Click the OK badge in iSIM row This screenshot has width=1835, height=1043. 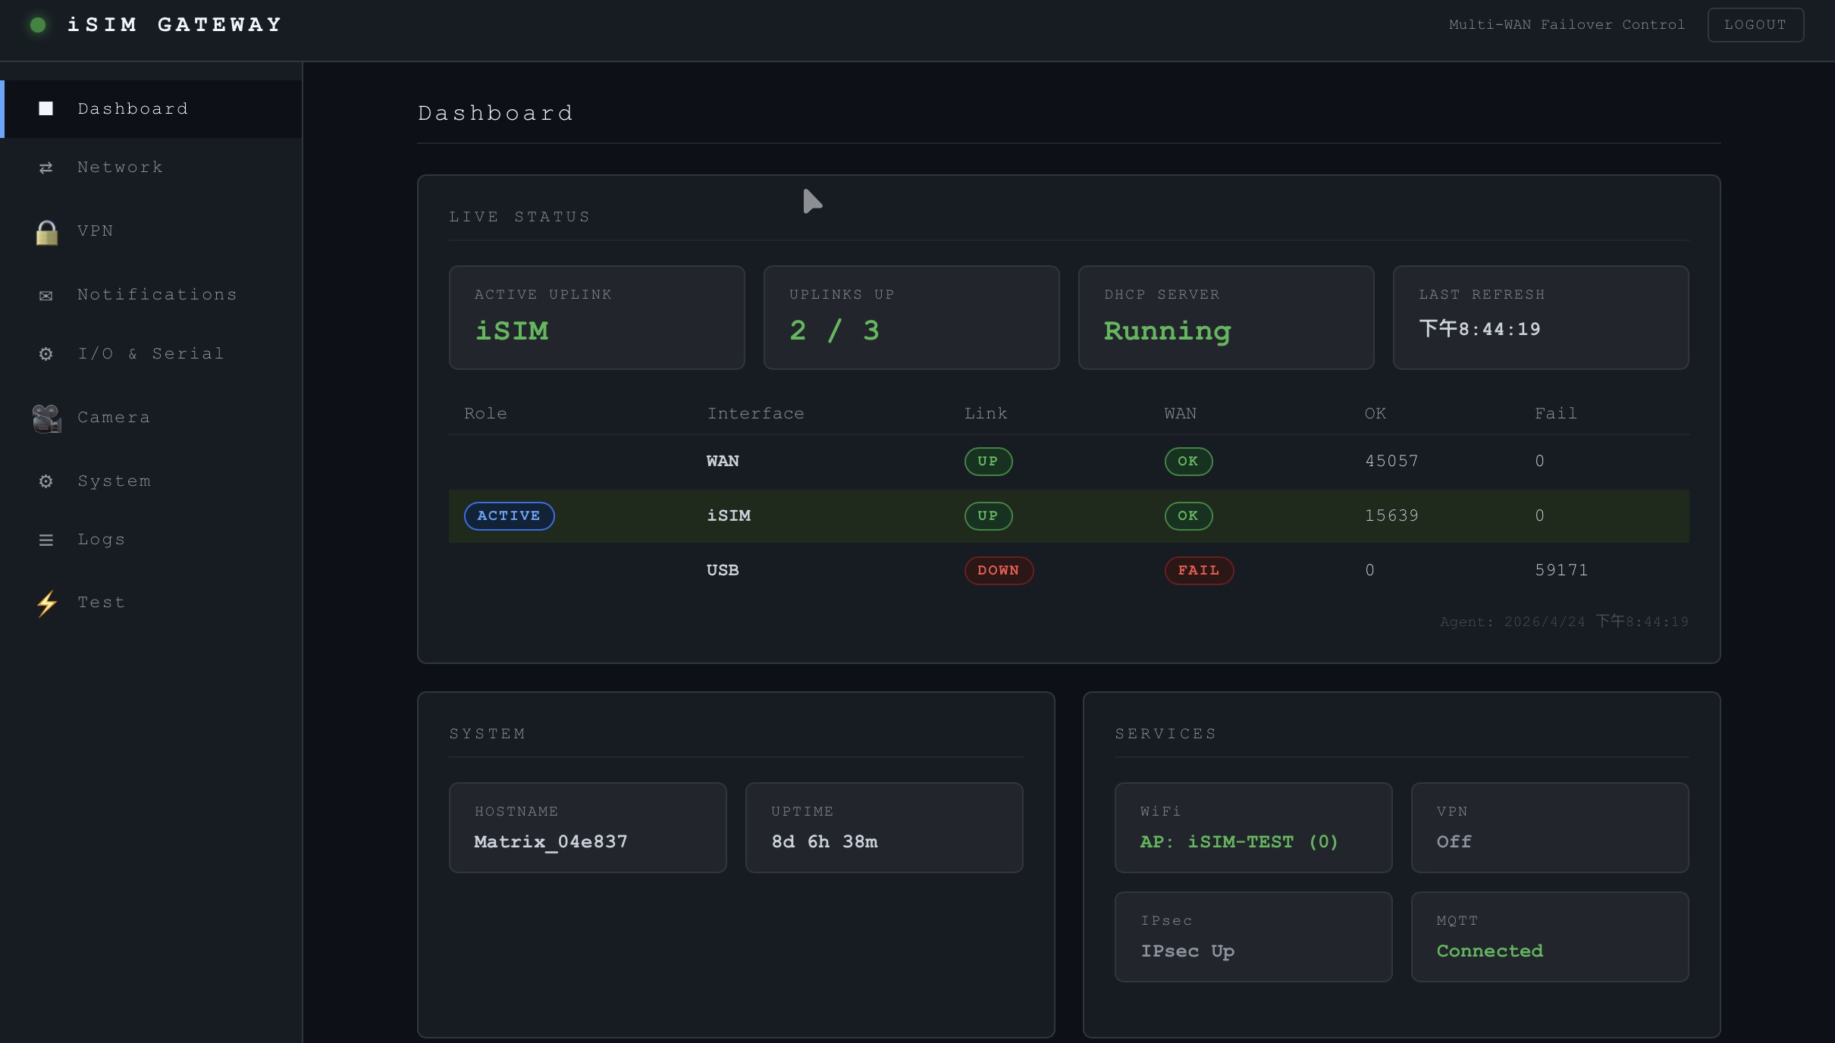(1188, 515)
